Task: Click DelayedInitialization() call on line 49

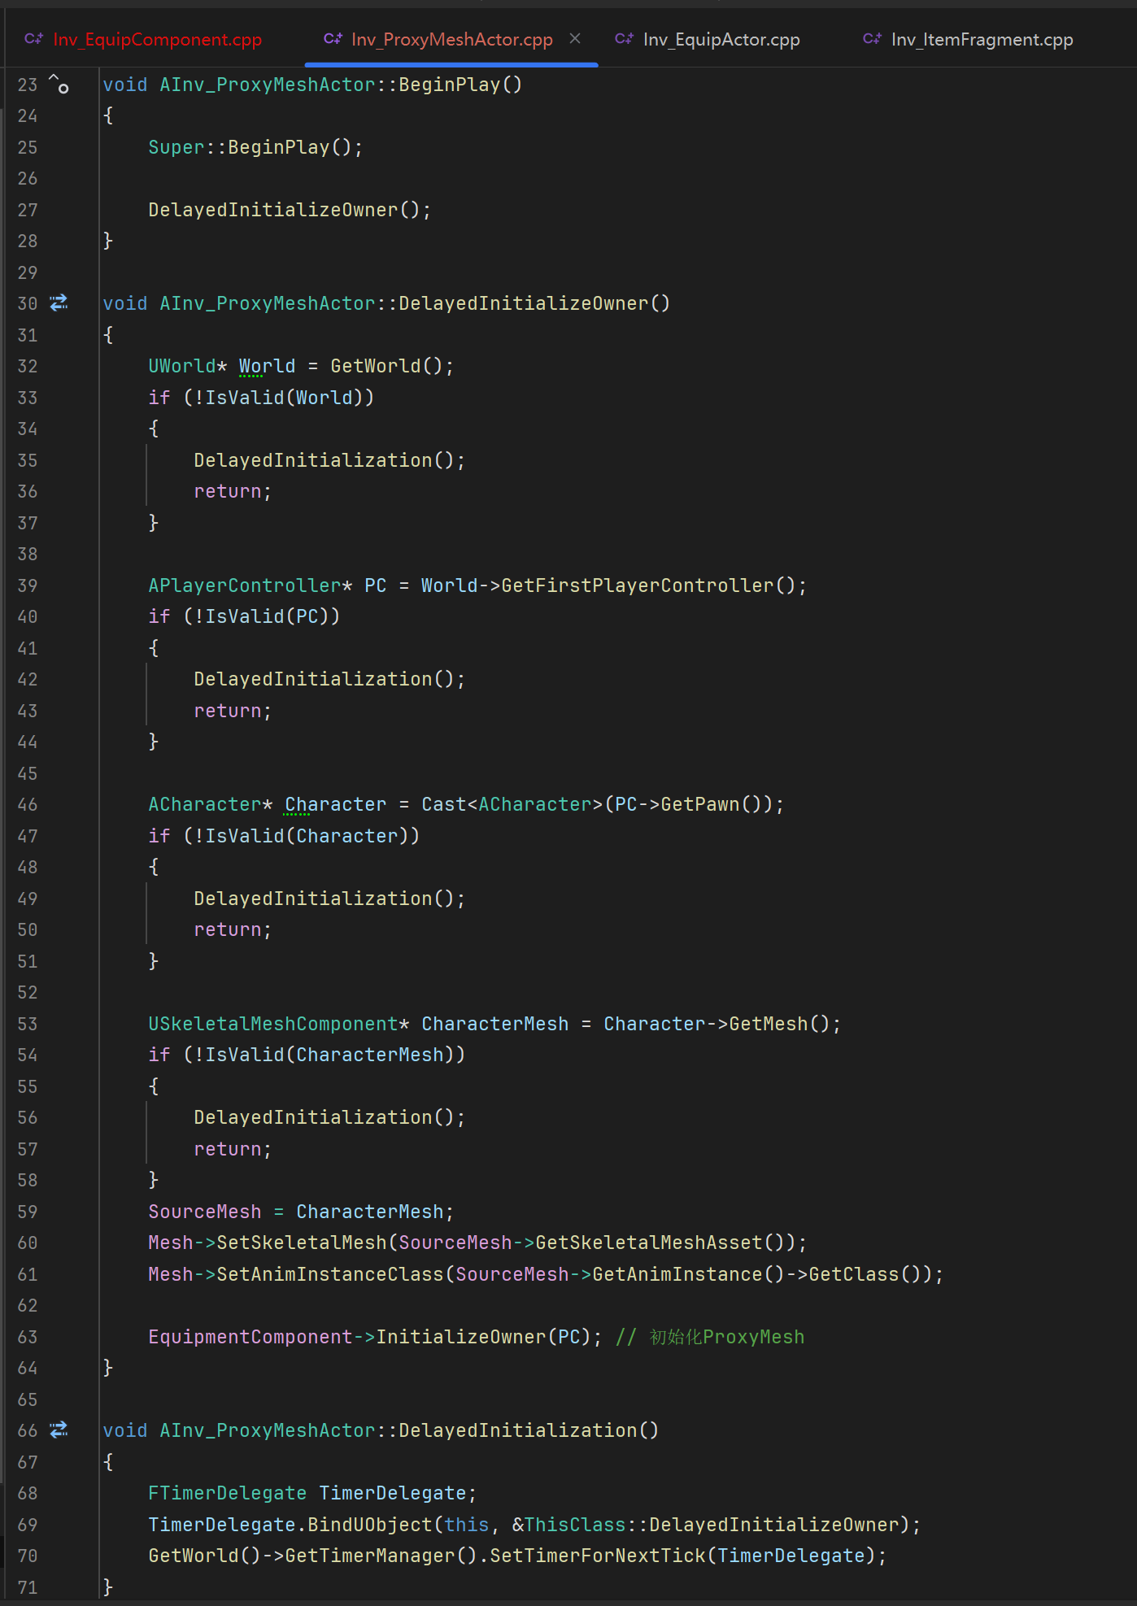Action: click(x=324, y=899)
